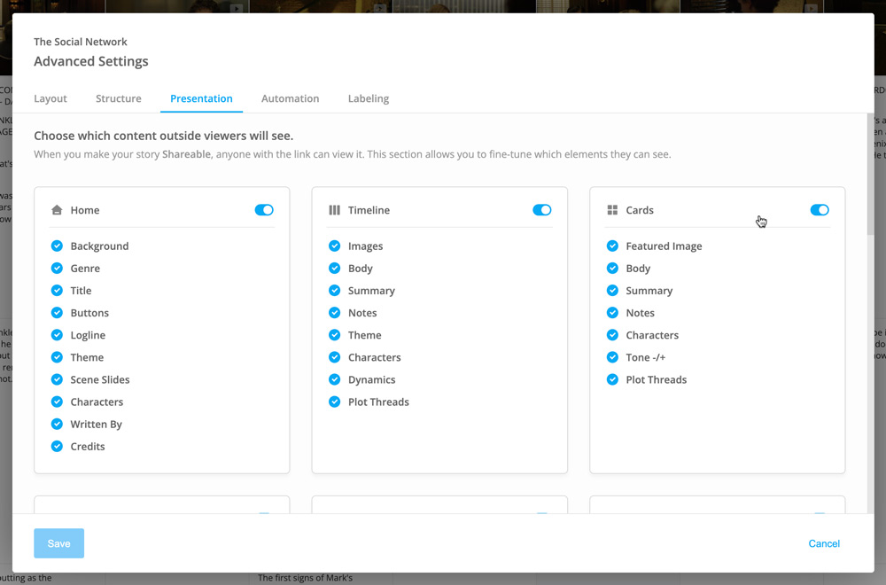Toggle the Cards section switch
Image resolution: width=886 pixels, height=585 pixels.
coord(820,210)
